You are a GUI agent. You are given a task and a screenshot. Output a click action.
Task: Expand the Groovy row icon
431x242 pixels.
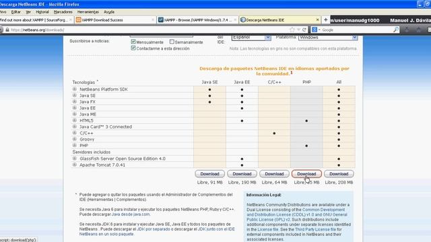point(75,139)
